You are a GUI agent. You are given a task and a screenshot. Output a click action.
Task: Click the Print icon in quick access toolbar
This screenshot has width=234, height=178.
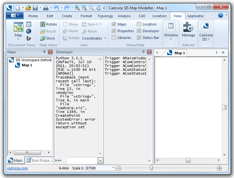[46, 8]
